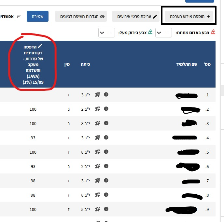224x222 pixels.
Task: Click the info icon in row 7
Action: point(106,181)
